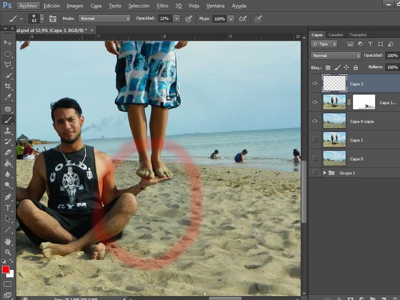
Task: Open the tool preset picker arrow
Action: [x=21, y=19]
